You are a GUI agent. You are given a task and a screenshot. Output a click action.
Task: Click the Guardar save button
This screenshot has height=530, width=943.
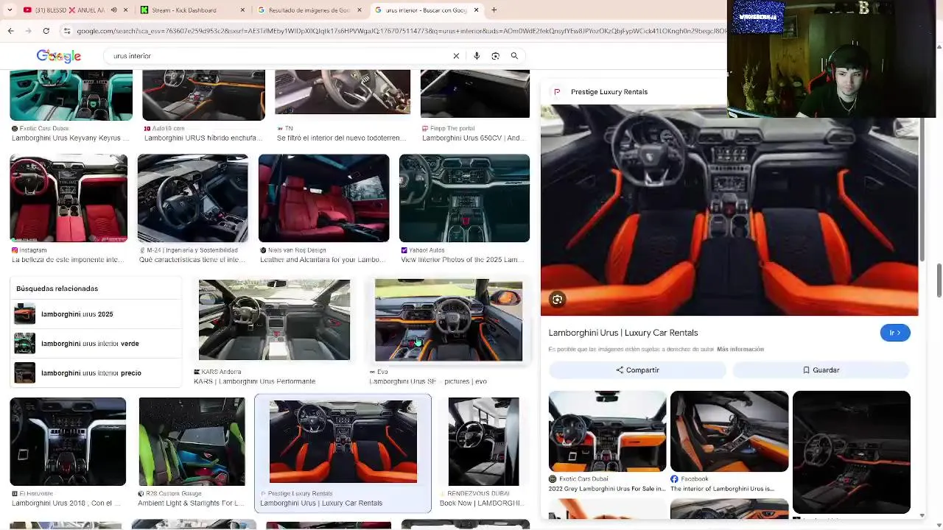click(821, 370)
